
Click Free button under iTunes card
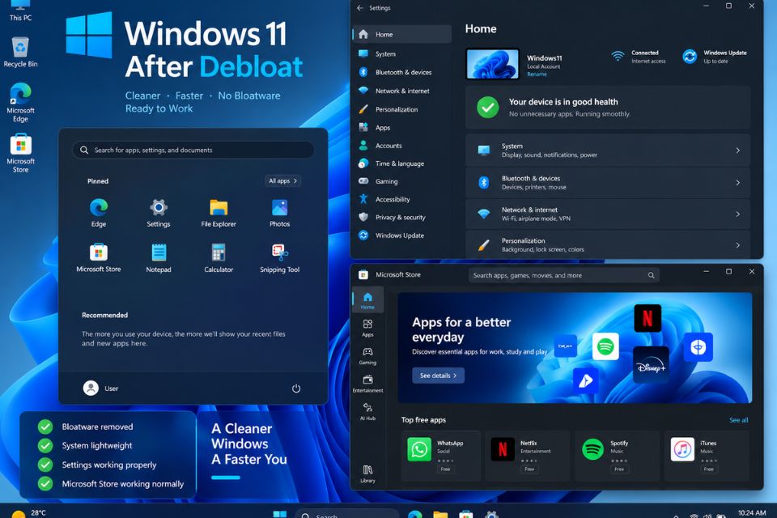pos(709,469)
